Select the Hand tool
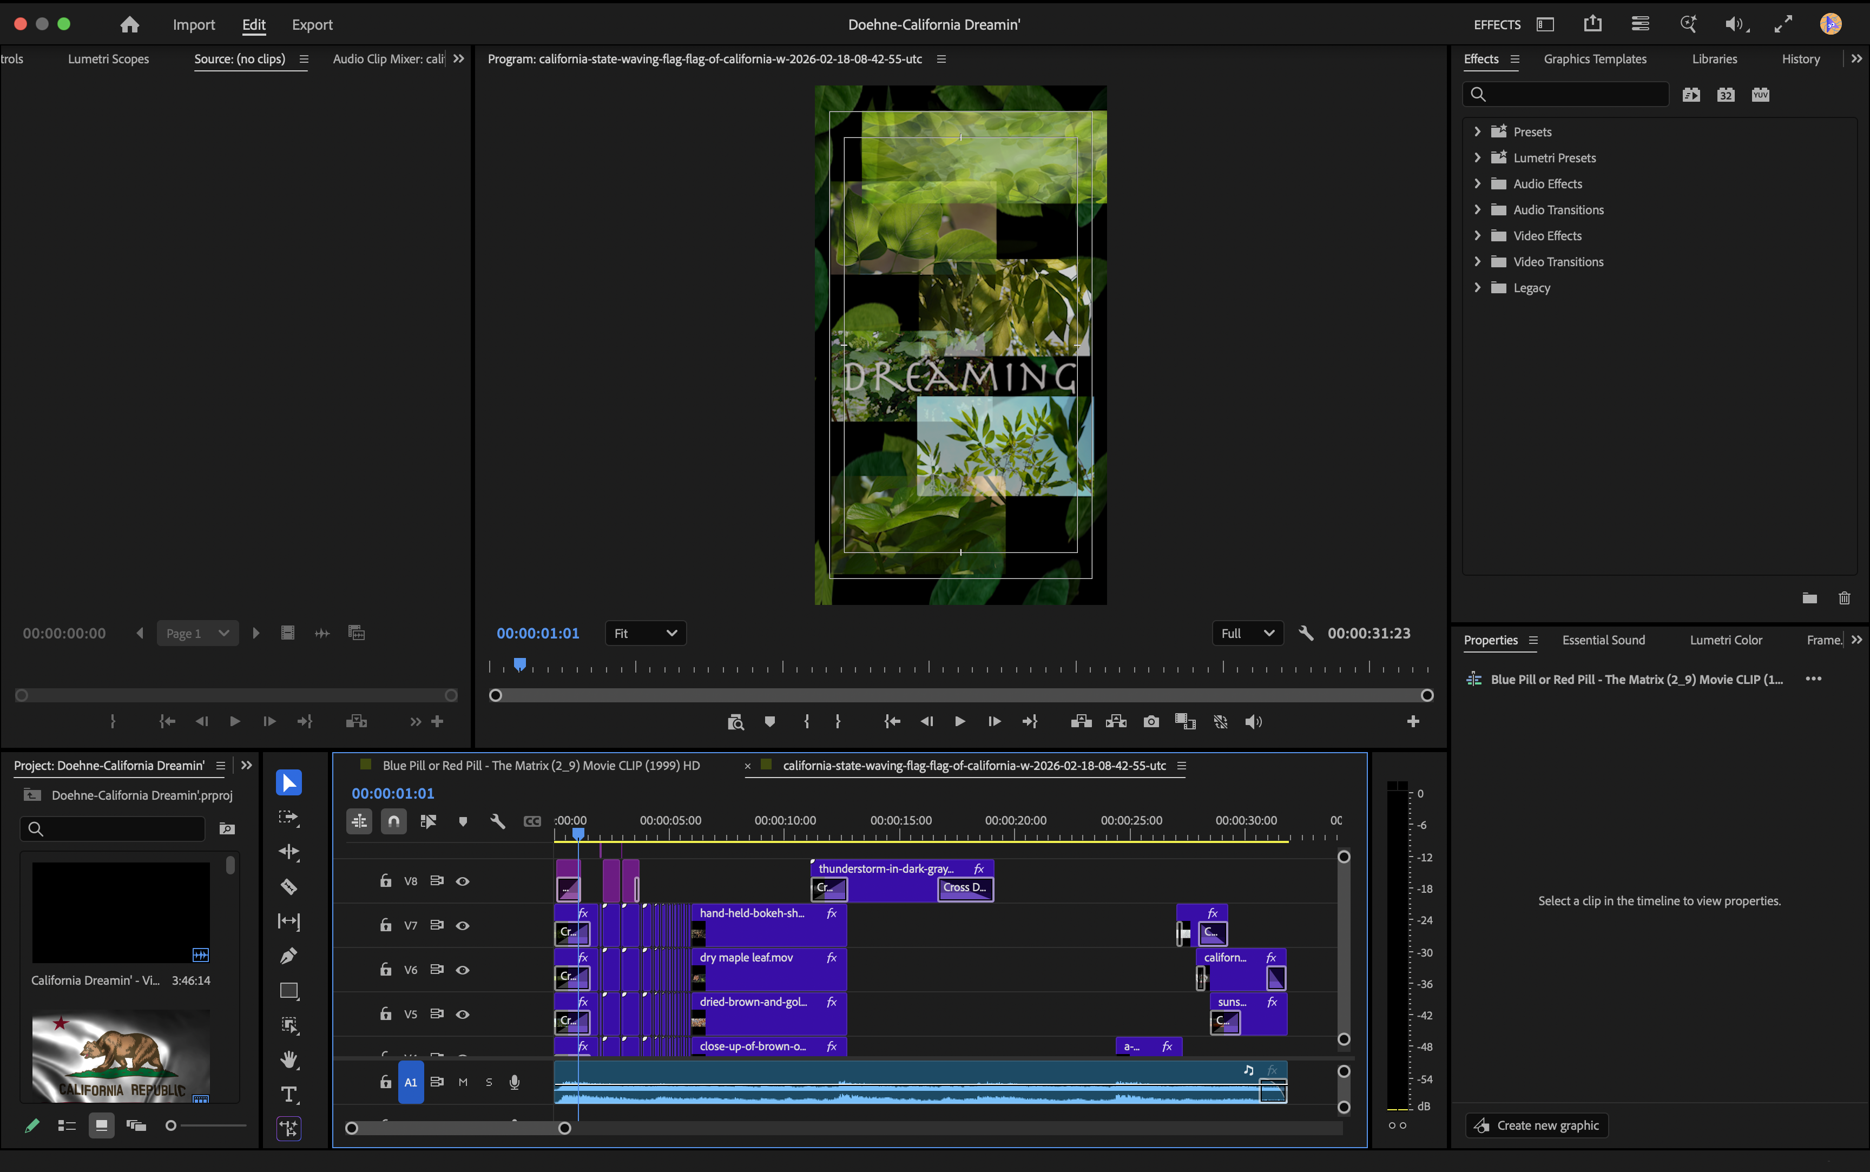The width and height of the screenshot is (1870, 1172). [288, 1059]
